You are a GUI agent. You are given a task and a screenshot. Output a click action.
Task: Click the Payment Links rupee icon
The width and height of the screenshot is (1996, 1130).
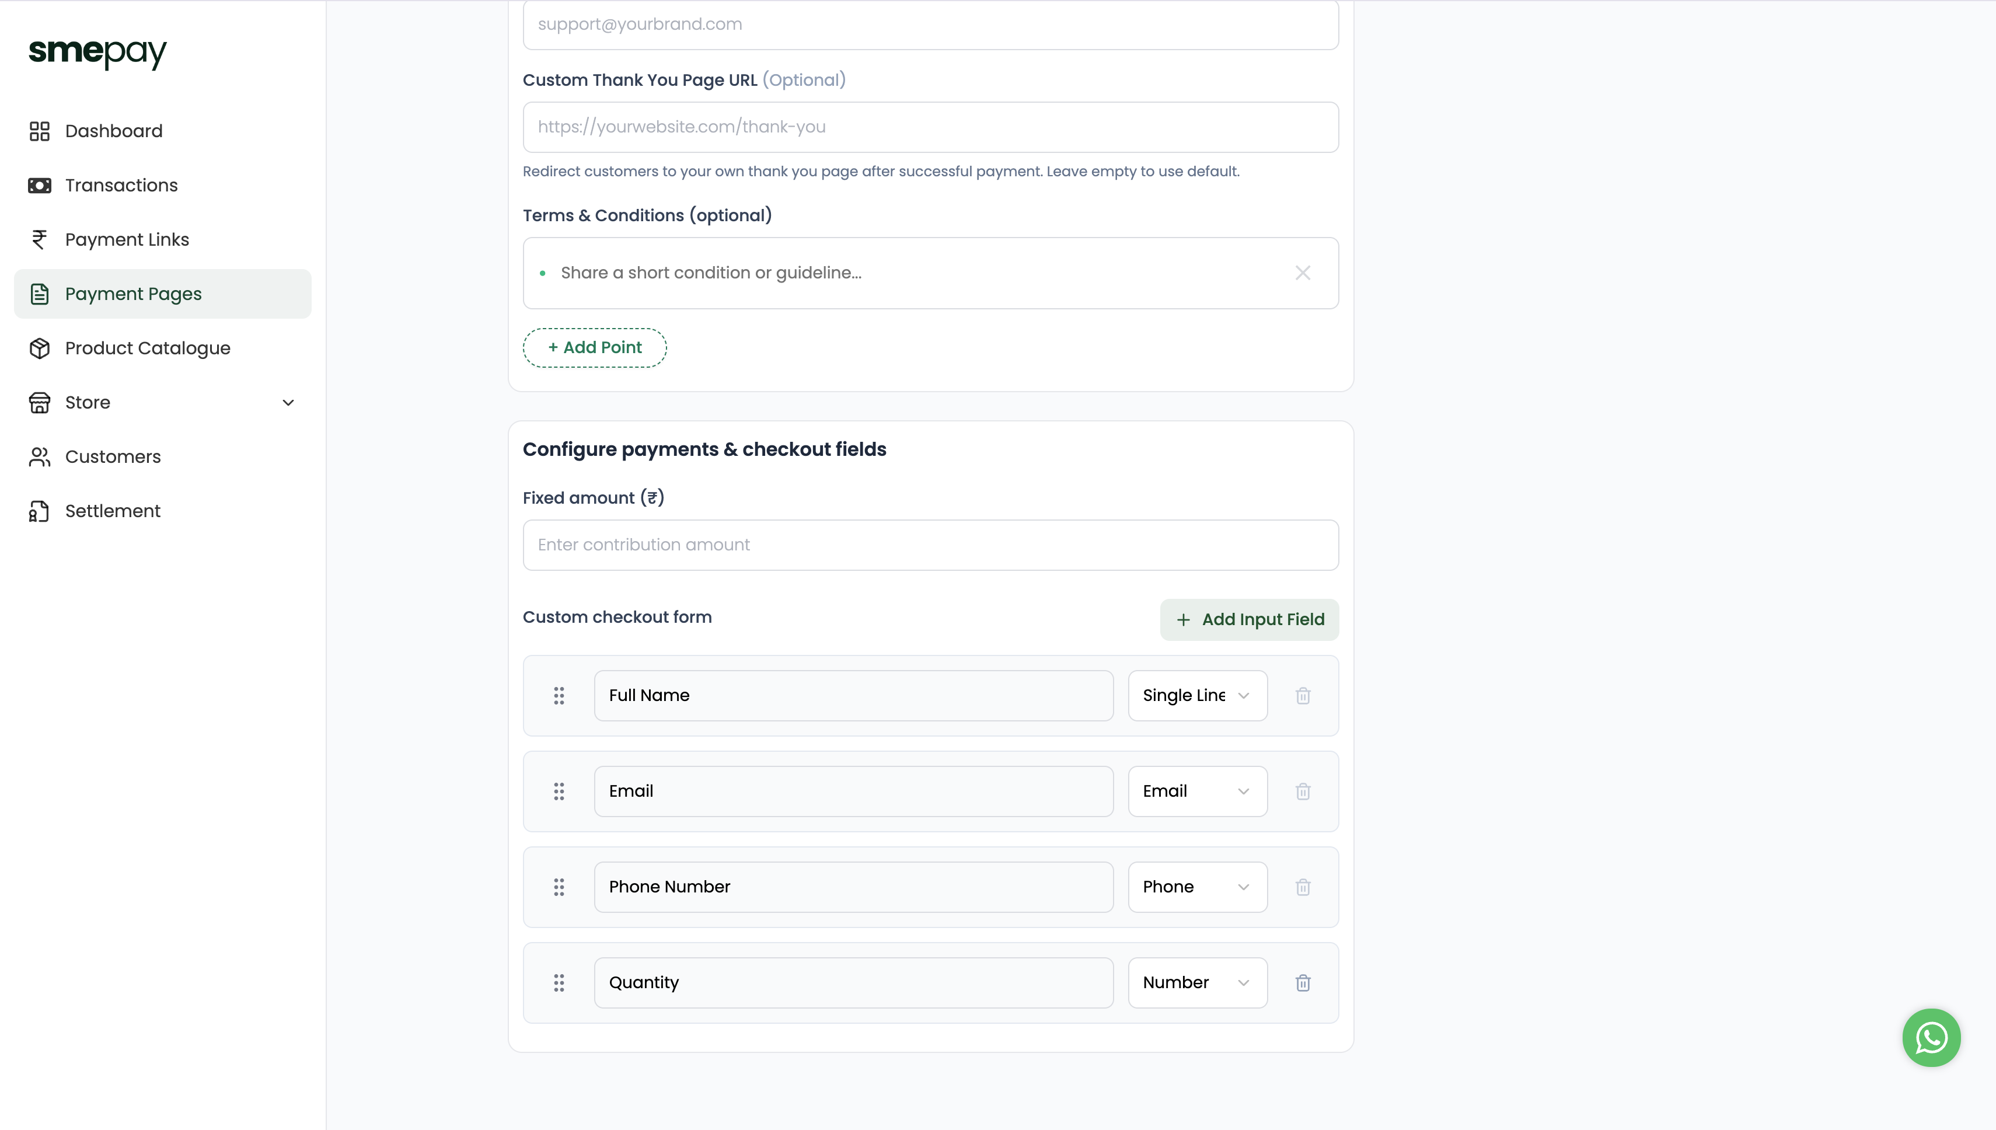tap(40, 240)
